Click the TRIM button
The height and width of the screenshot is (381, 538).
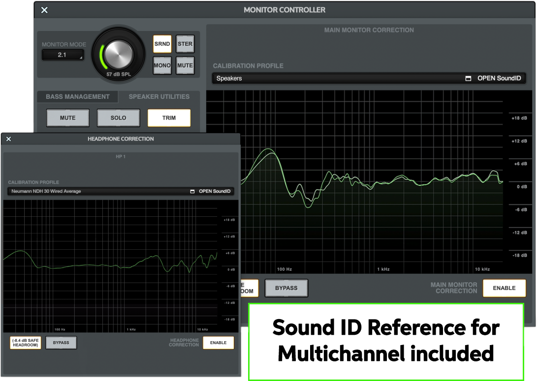(x=169, y=118)
